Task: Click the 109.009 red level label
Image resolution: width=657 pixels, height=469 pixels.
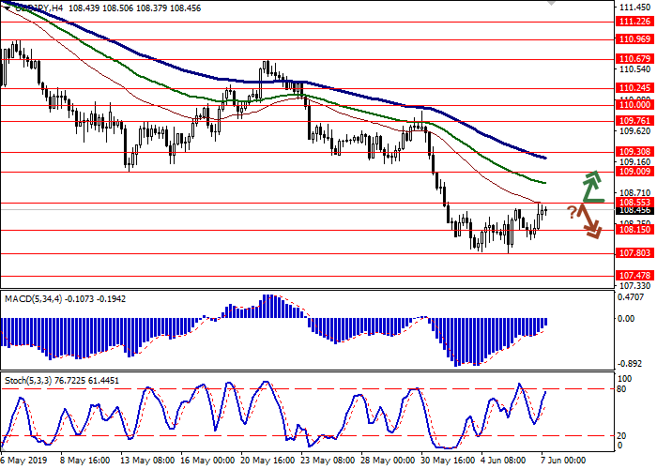Action: pos(635,172)
